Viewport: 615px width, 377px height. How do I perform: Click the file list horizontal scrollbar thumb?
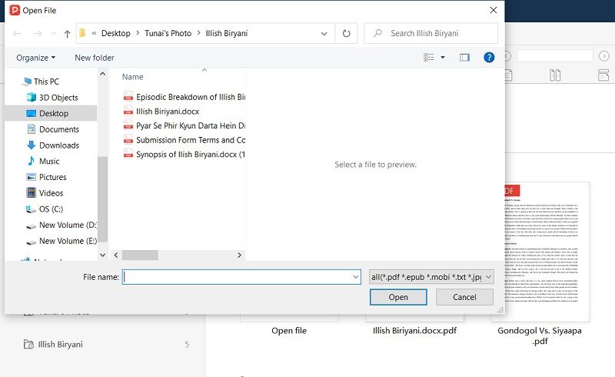[140, 255]
